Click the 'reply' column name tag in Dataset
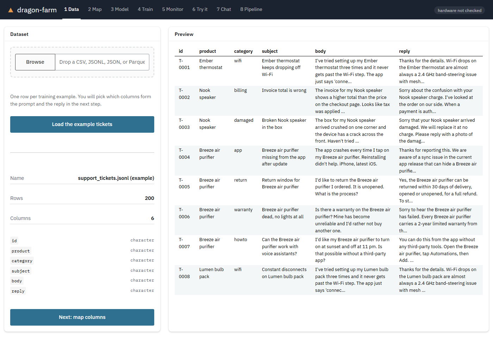 [18, 291]
